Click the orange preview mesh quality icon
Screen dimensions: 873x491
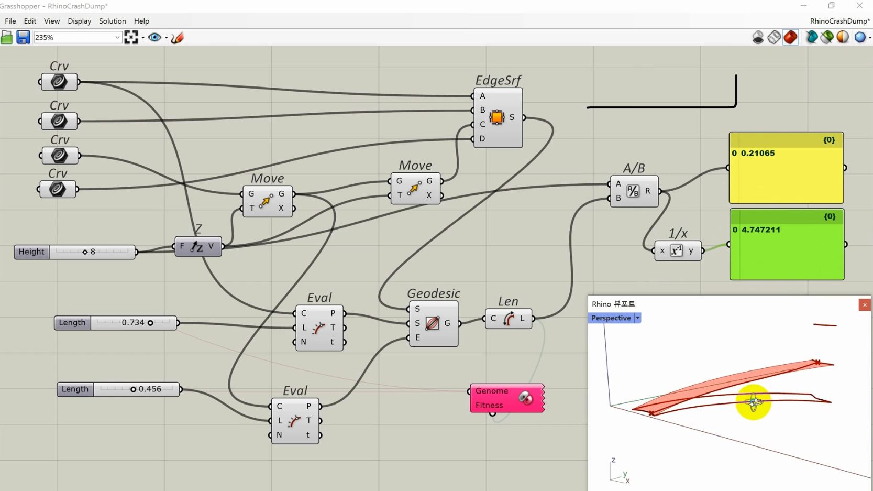click(843, 37)
